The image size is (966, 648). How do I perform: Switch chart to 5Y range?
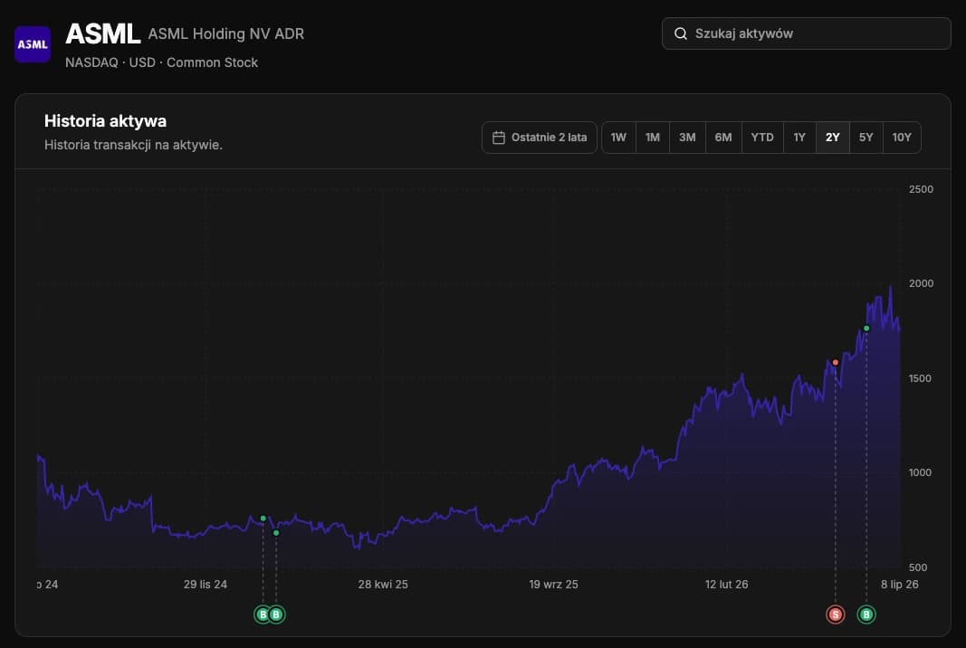[866, 138]
